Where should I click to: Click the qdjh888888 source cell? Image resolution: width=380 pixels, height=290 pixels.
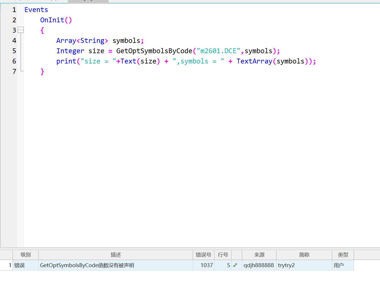[258, 265]
